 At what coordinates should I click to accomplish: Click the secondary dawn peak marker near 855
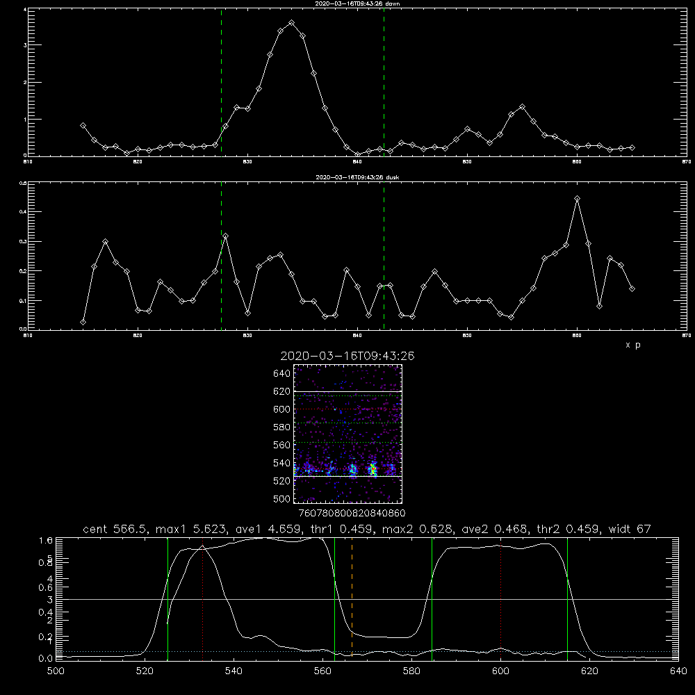pos(522,107)
